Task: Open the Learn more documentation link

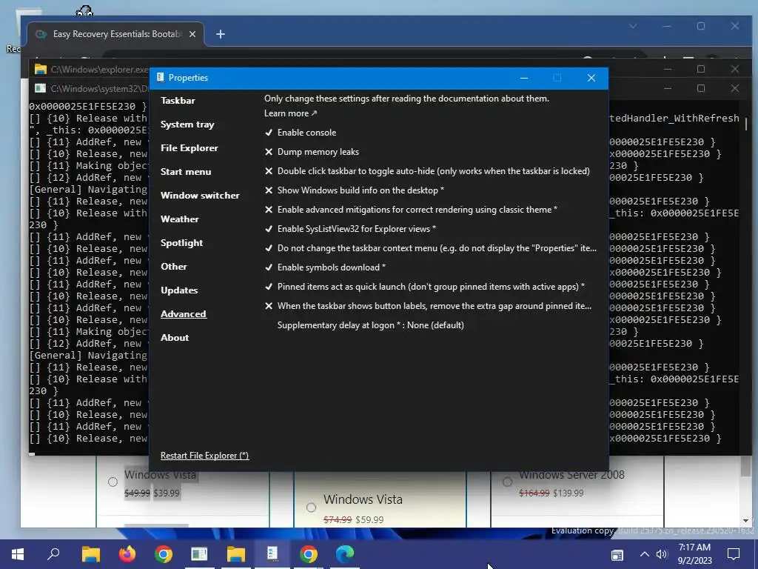Action: (290, 113)
